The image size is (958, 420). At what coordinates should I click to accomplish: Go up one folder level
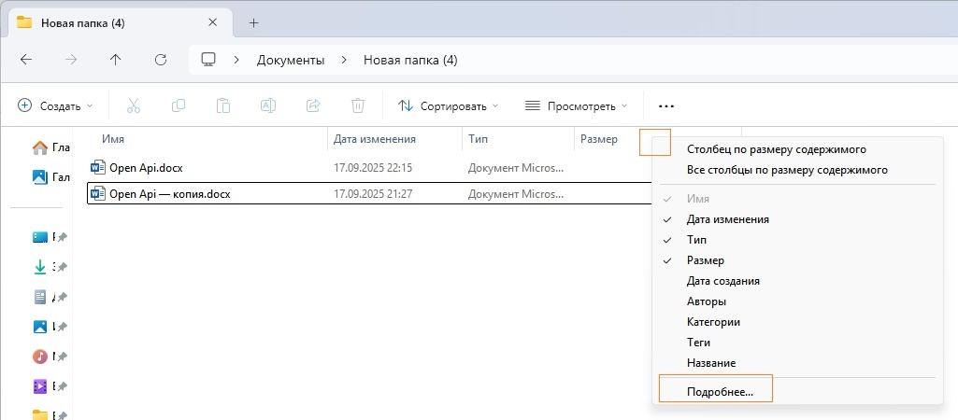point(115,60)
